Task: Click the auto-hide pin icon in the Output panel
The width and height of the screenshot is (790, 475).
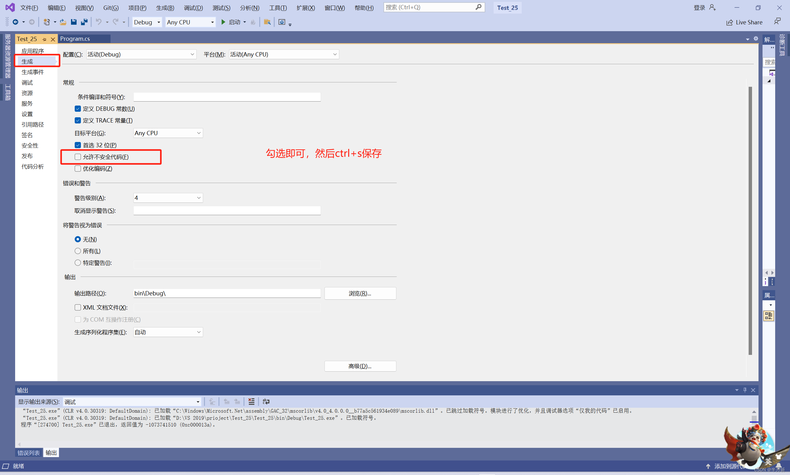Action: point(745,390)
